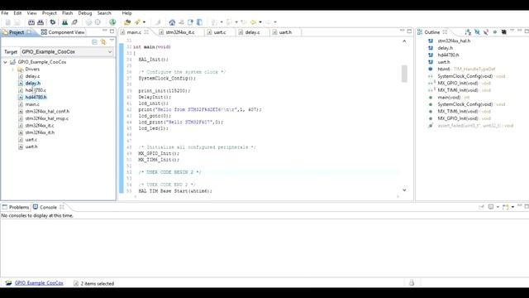Open the Debug menu
The width and height of the screenshot is (529, 298).
pos(85,13)
